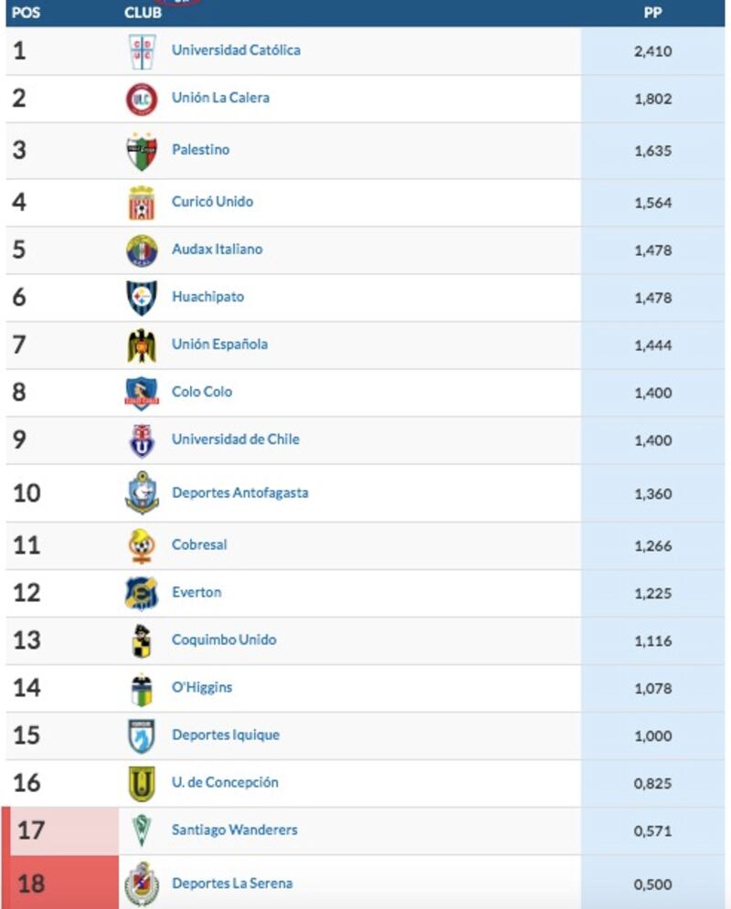731x909 pixels.
Task: Open the Audax Italiano team link
Action: click(x=217, y=249)
